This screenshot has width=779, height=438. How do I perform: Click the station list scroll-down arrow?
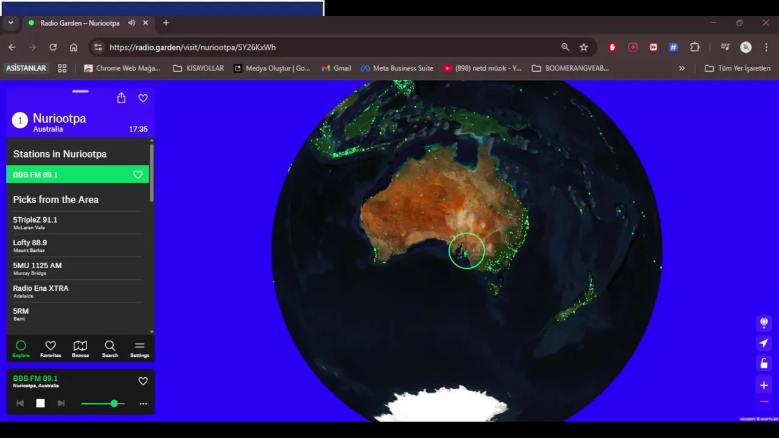coord(152,332)
